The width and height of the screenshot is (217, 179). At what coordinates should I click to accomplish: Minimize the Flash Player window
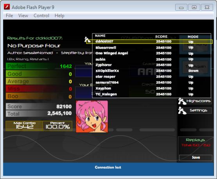(x=181, y=7)
